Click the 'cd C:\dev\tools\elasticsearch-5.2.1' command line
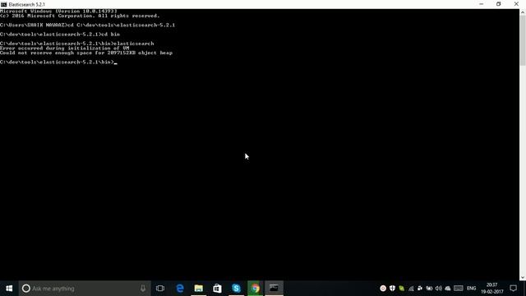526x296 pixels. (x=88, y=25)
